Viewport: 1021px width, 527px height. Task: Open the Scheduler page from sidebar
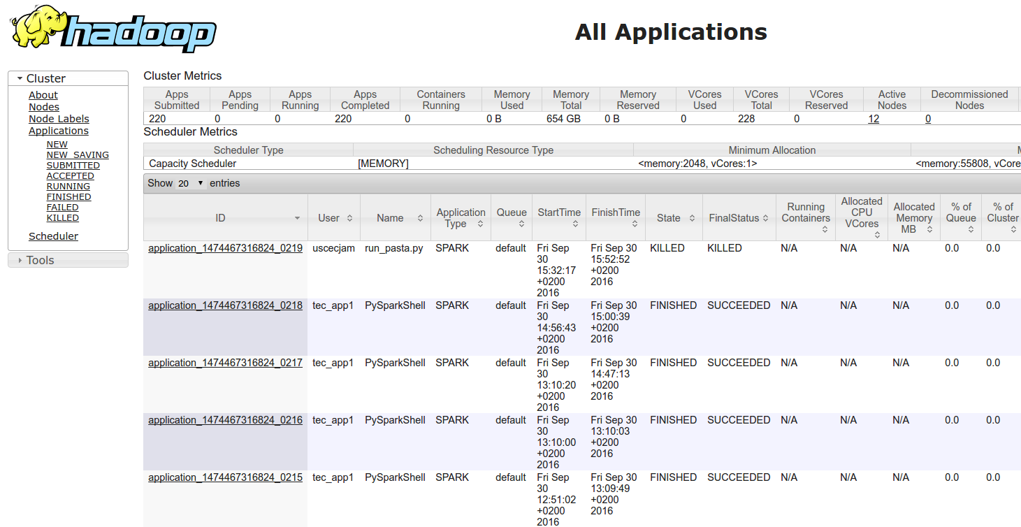point(53,236)
